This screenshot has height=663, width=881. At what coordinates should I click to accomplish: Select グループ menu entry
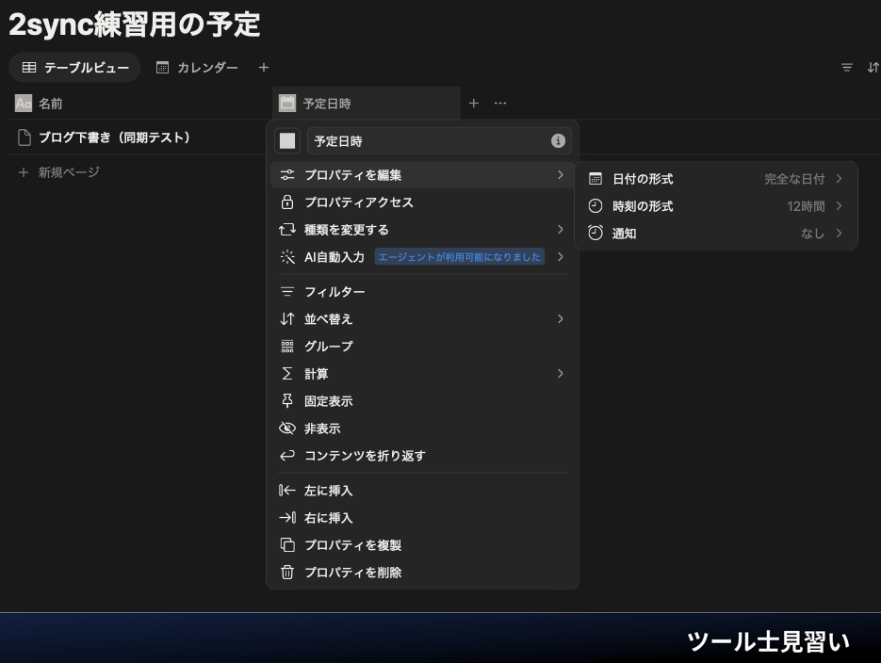[x=422, y=347]
